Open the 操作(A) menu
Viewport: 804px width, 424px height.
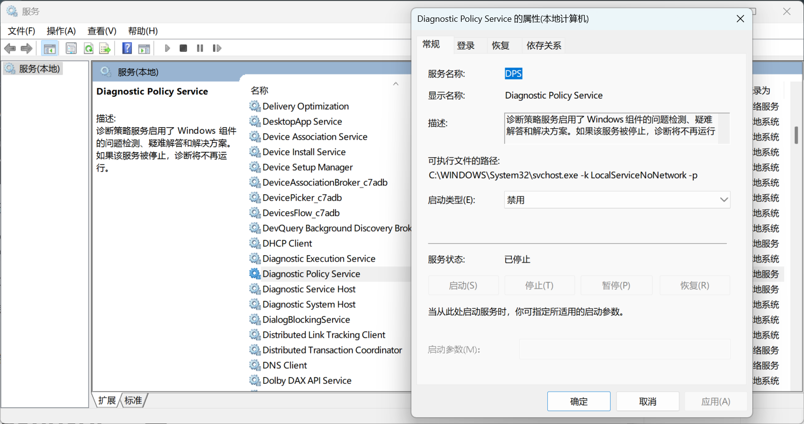[x=61, y=31]
